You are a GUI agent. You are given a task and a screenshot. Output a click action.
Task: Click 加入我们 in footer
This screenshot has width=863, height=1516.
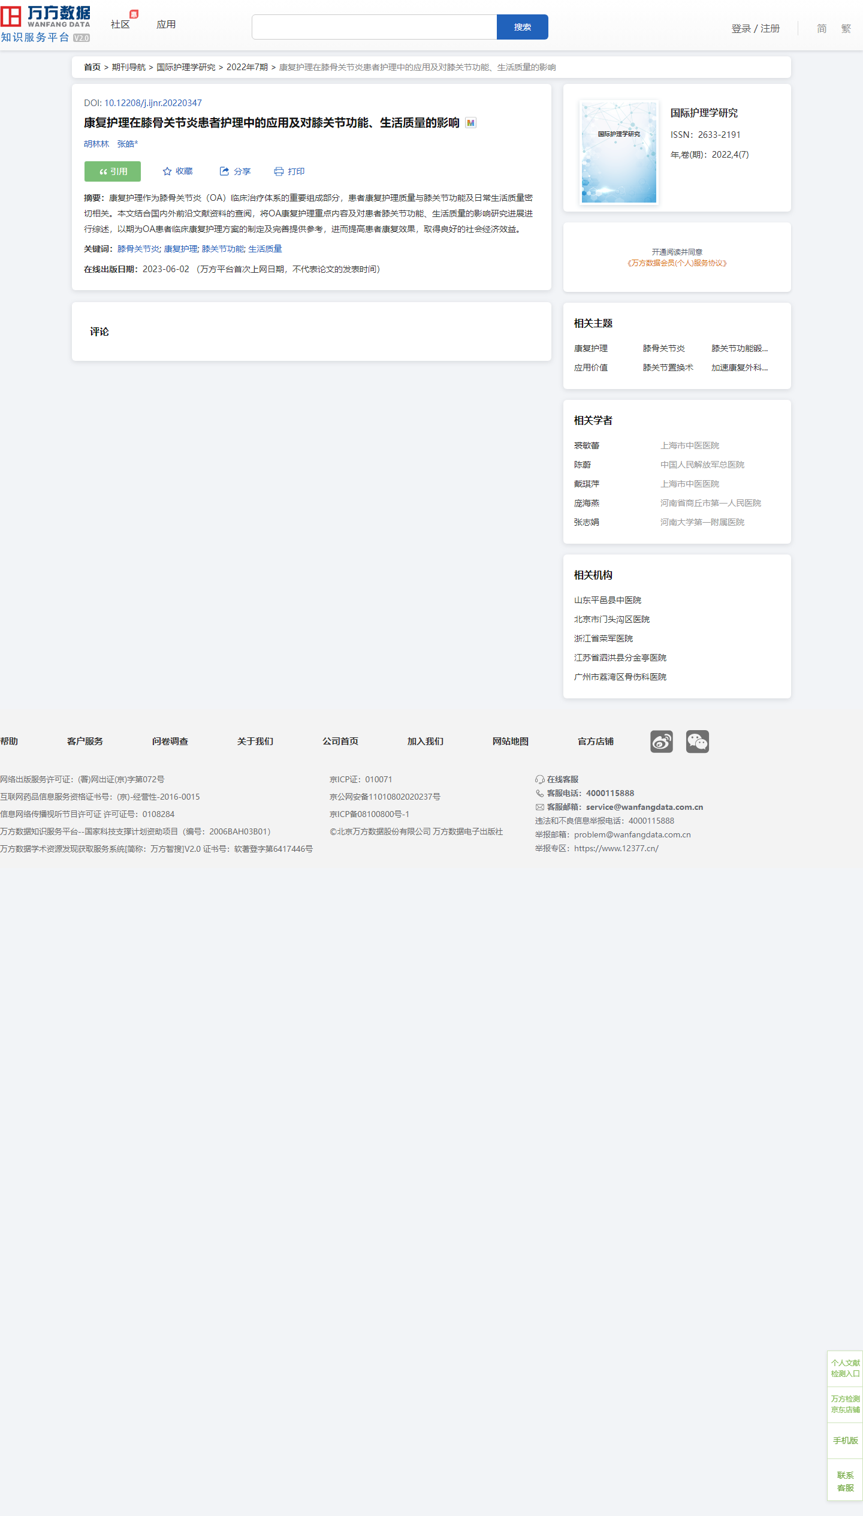426,742
